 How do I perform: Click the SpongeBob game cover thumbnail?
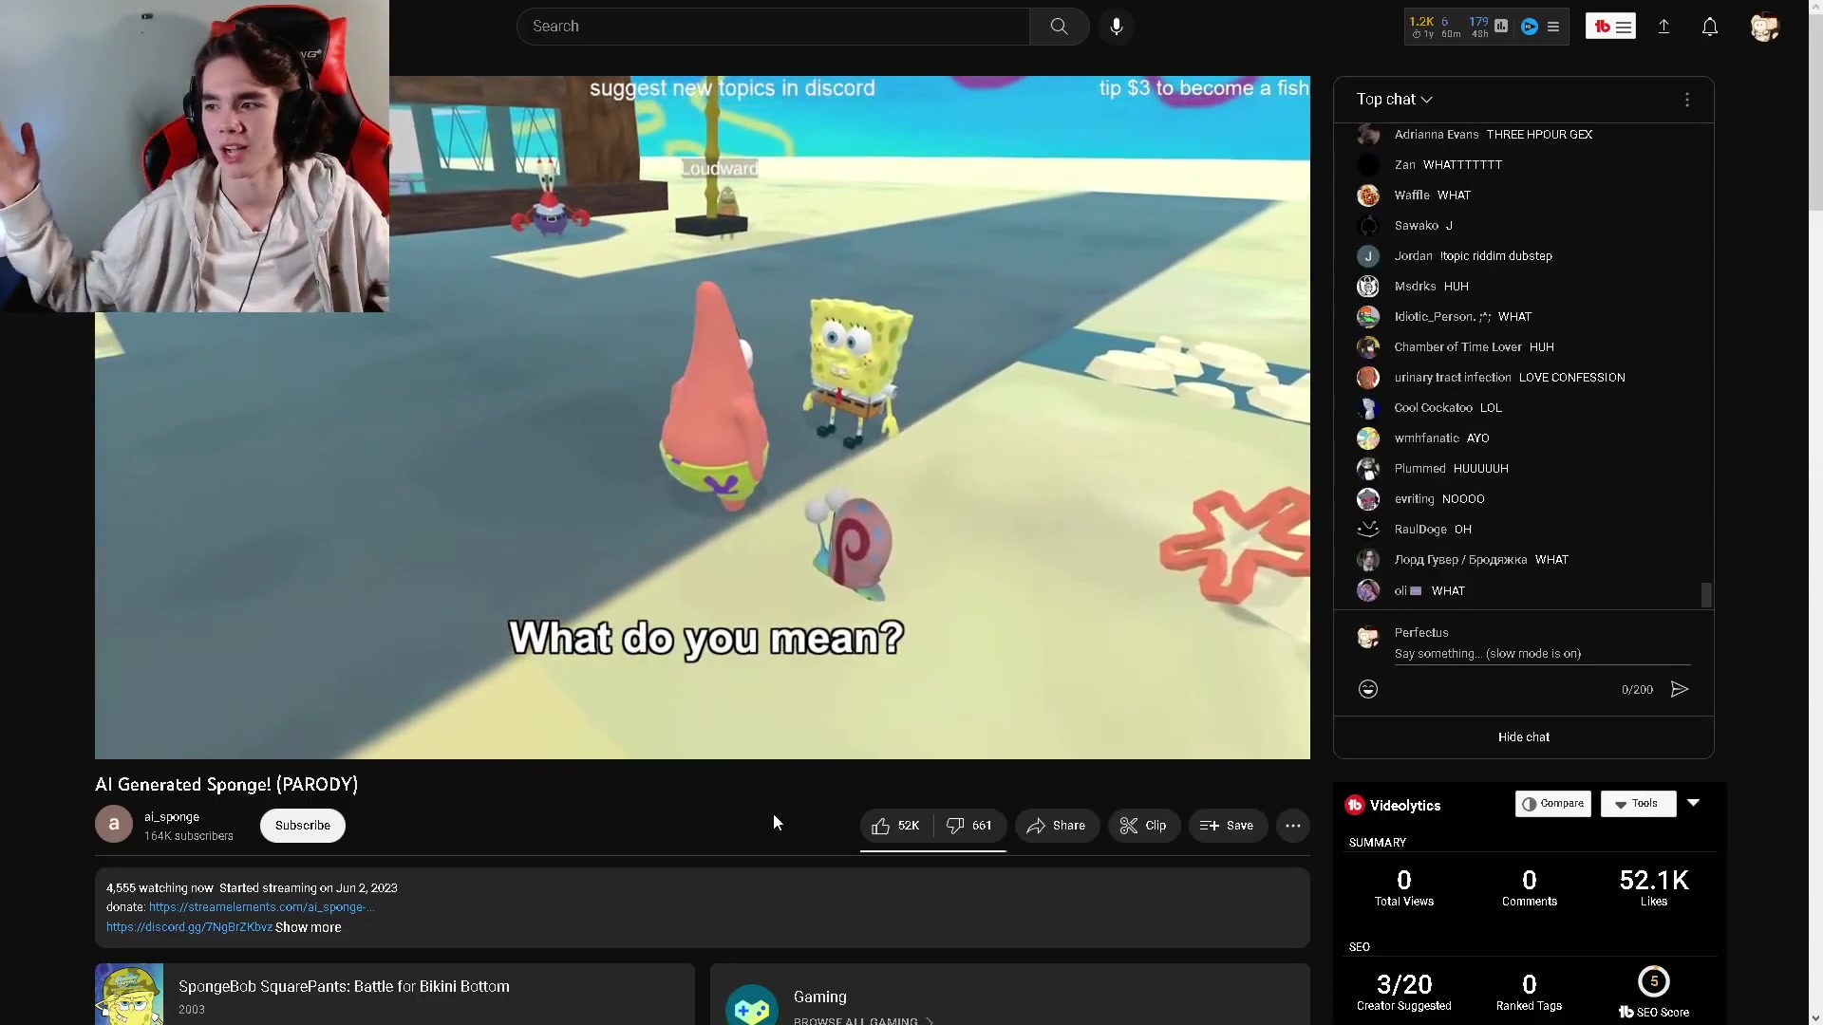click(x=129, y=995)
